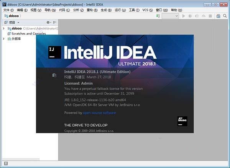Hide the project panel with collapse icon
230x168 pixels.
pyautogui.click(x=54, y=23)
